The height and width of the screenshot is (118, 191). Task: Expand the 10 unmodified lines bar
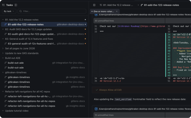tap(129, 115)
